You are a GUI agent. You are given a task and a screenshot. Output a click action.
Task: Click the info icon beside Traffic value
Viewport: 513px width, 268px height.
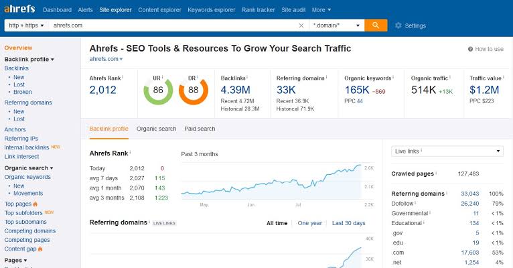pyautogui.click(x=503, y=78)
